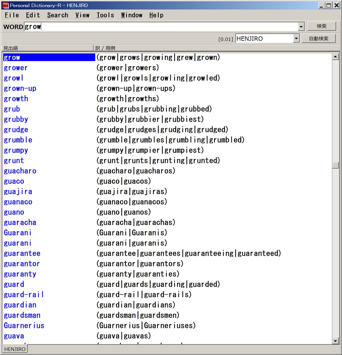
Task: Open the View menu
Action: point(82,15)
